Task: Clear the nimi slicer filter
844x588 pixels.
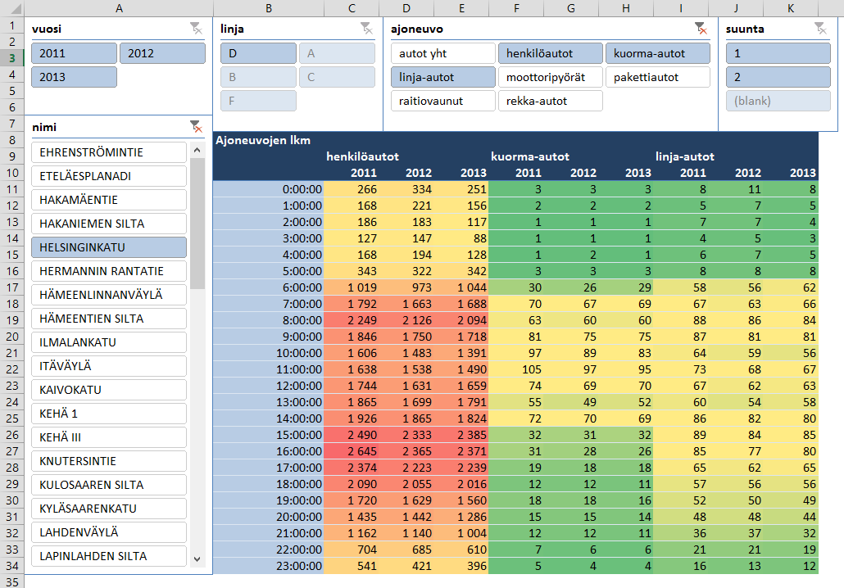Action: click(195, 127)
